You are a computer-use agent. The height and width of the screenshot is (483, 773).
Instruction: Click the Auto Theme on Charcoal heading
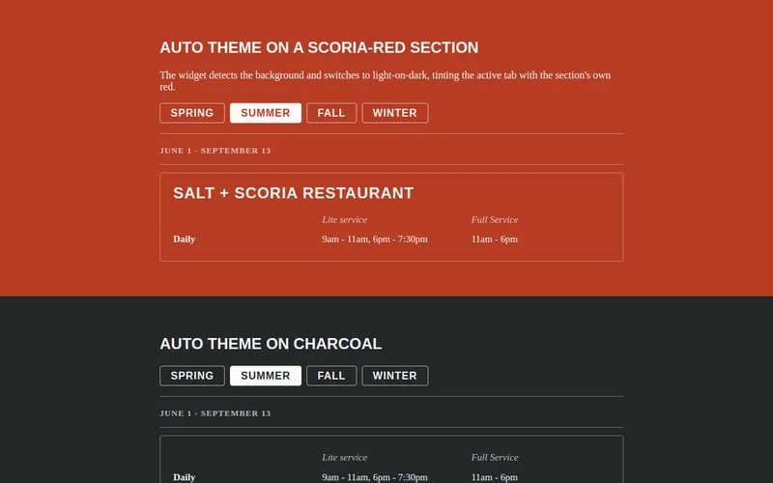coord(271,344)
